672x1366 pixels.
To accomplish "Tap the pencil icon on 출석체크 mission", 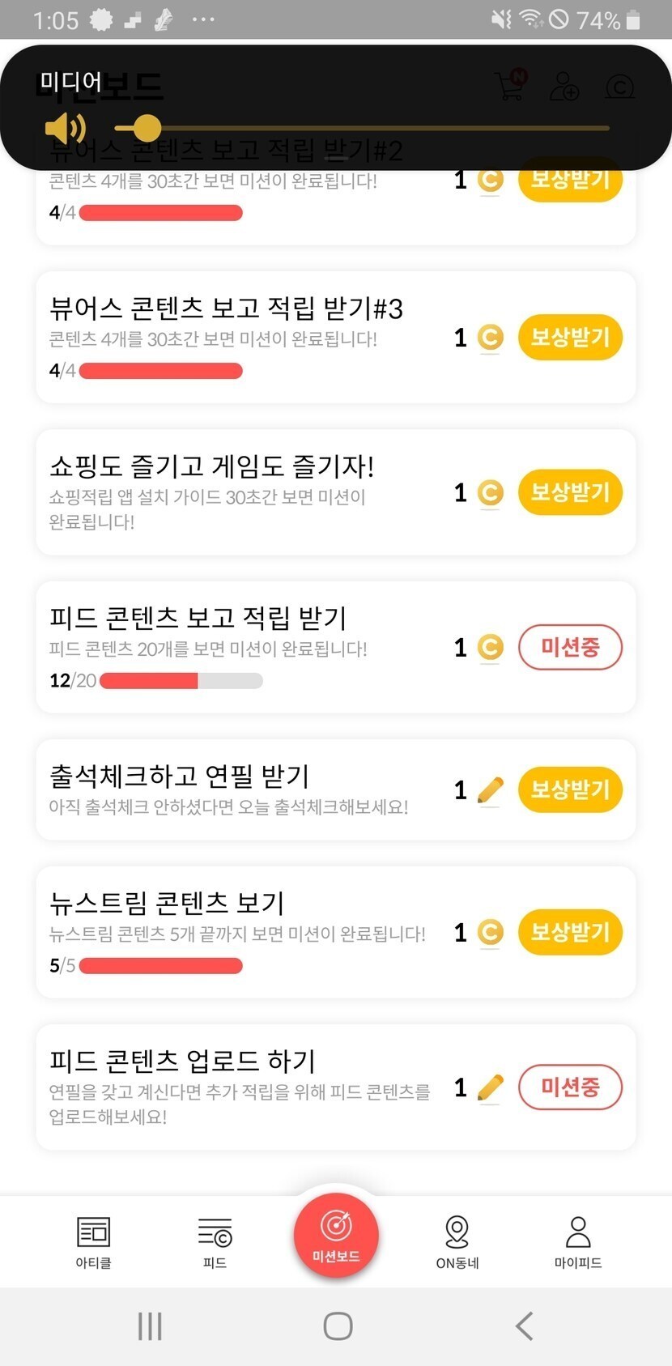I will tap(491, 789).
